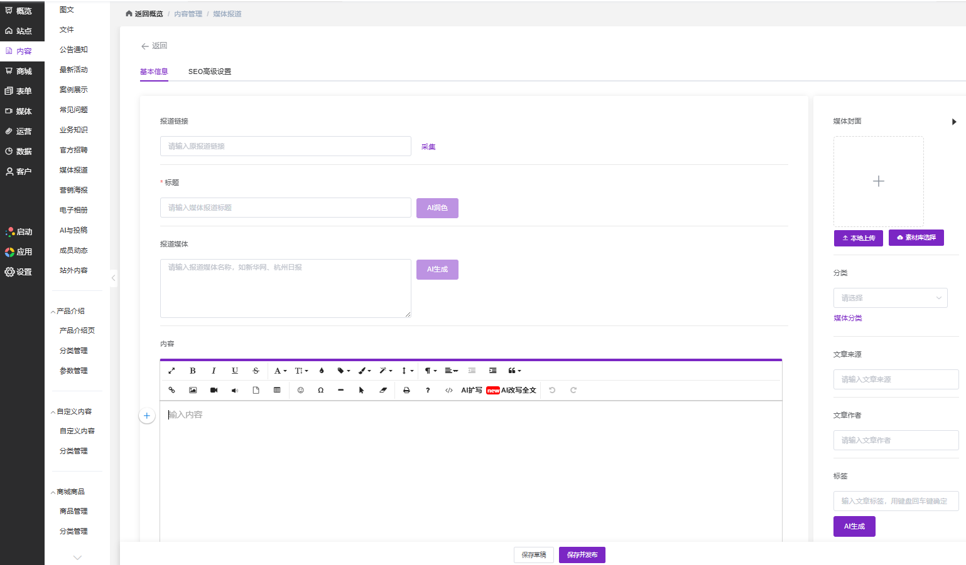The image size is (966, 565).
Task: Open 媒体 in the main sidebar
Action: [x=22, y=111]
